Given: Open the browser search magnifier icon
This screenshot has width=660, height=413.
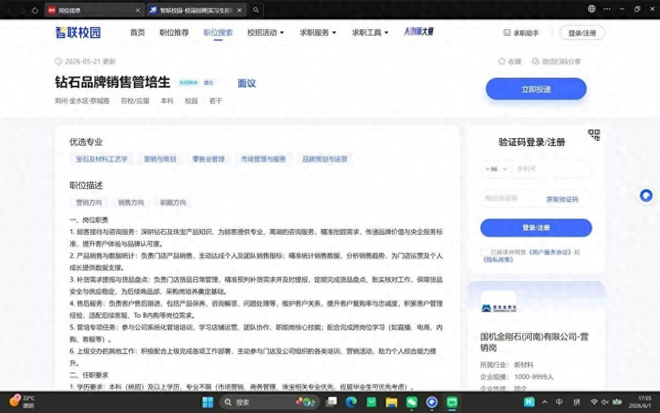Looking at the screenshot, I should click(x=256, y=10).
